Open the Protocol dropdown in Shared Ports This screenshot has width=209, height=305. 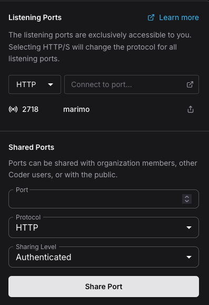click(x=104, y=227)
